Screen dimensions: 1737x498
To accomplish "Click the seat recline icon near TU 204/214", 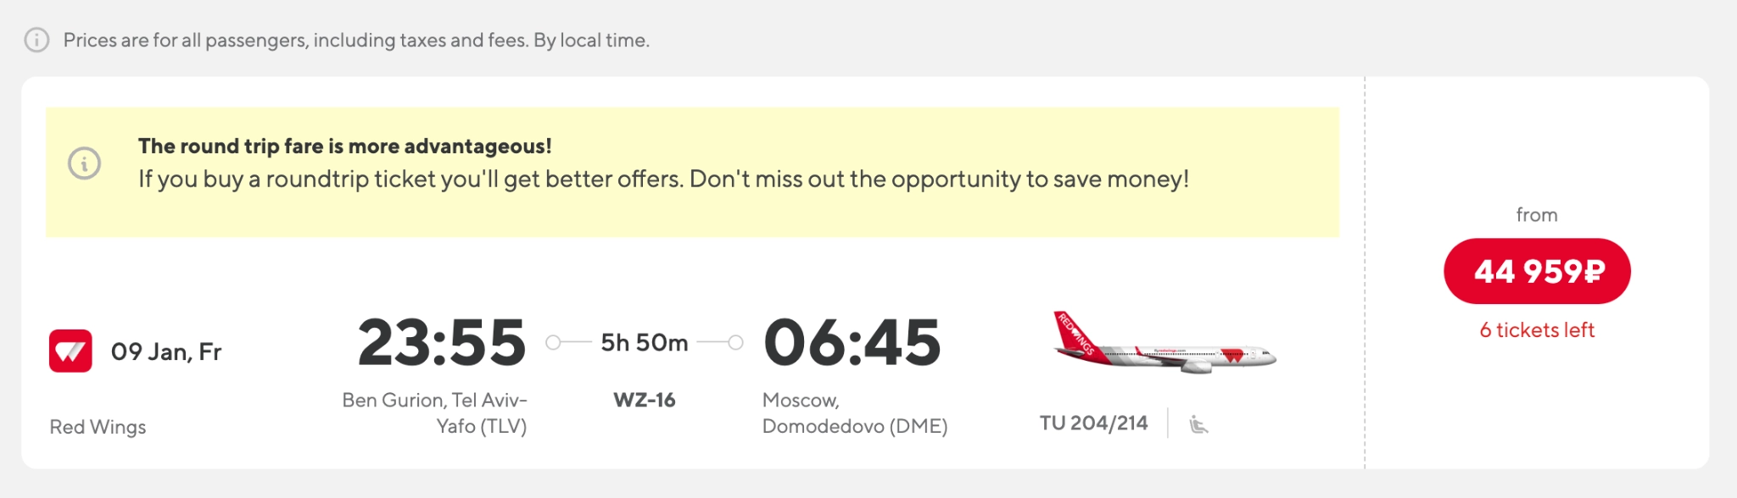I will pyautogui.click(x=1198, y=424).
